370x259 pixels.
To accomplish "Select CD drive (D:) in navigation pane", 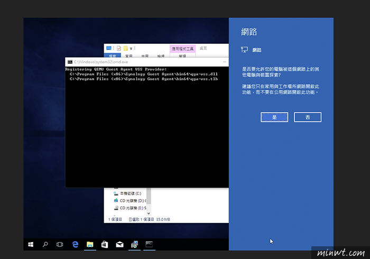I will (x=133, y=201).
